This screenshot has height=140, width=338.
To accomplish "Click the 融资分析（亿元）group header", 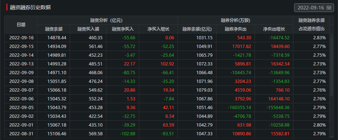I will (107, 20).
